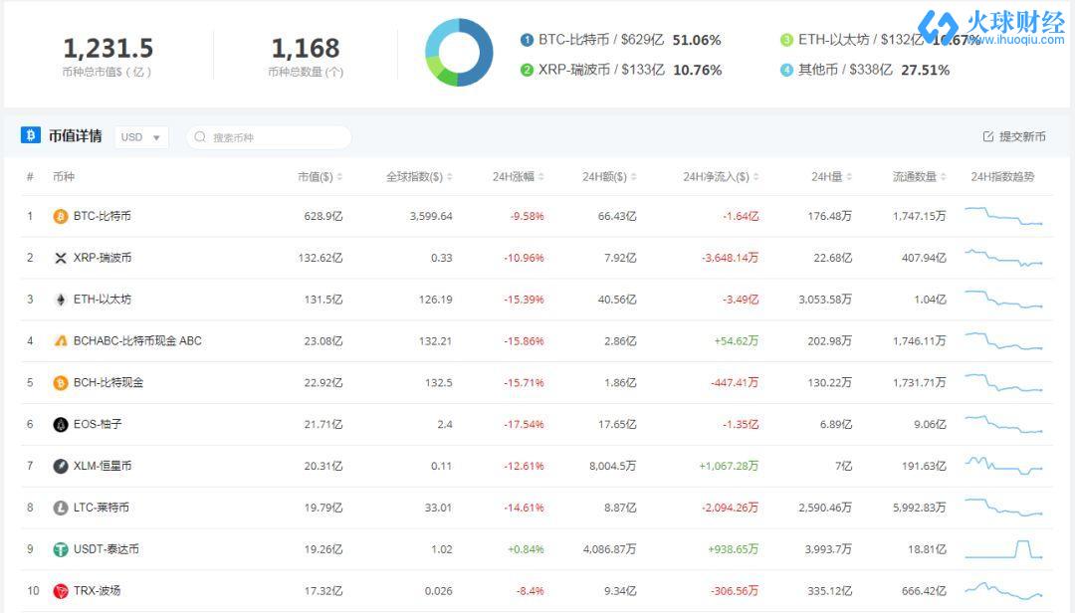Click the BTC legend share 51.06%
The height and width of the screenshot is (613, 1075).
[697, 40]
